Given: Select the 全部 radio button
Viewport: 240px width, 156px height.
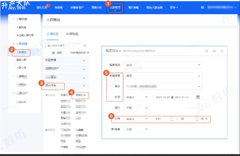Looking at the screenshot, I should coord(53,53).
